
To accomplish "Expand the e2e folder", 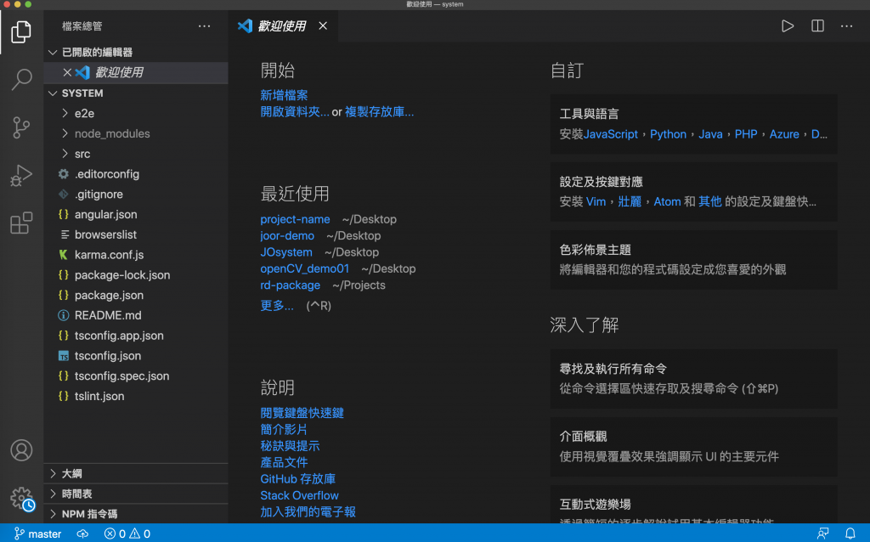I will point(136,113).
